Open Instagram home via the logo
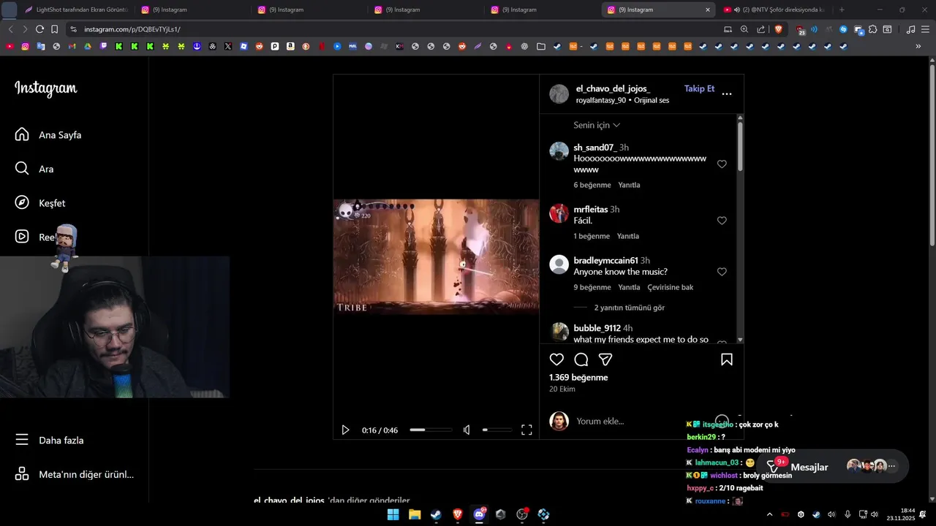This screenshot has width=936, height=526. [45, 88]
